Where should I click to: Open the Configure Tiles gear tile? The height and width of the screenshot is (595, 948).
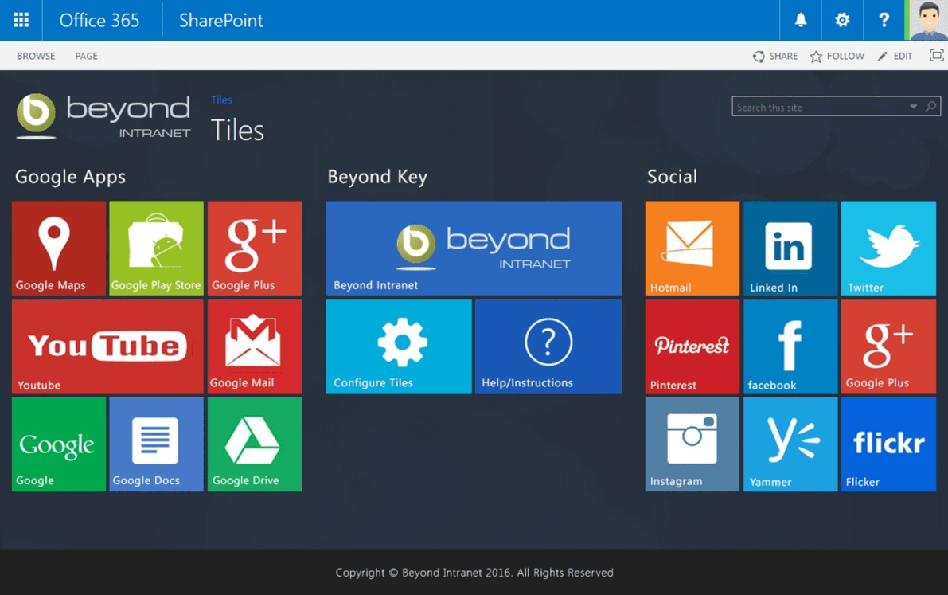pos(399,346)
